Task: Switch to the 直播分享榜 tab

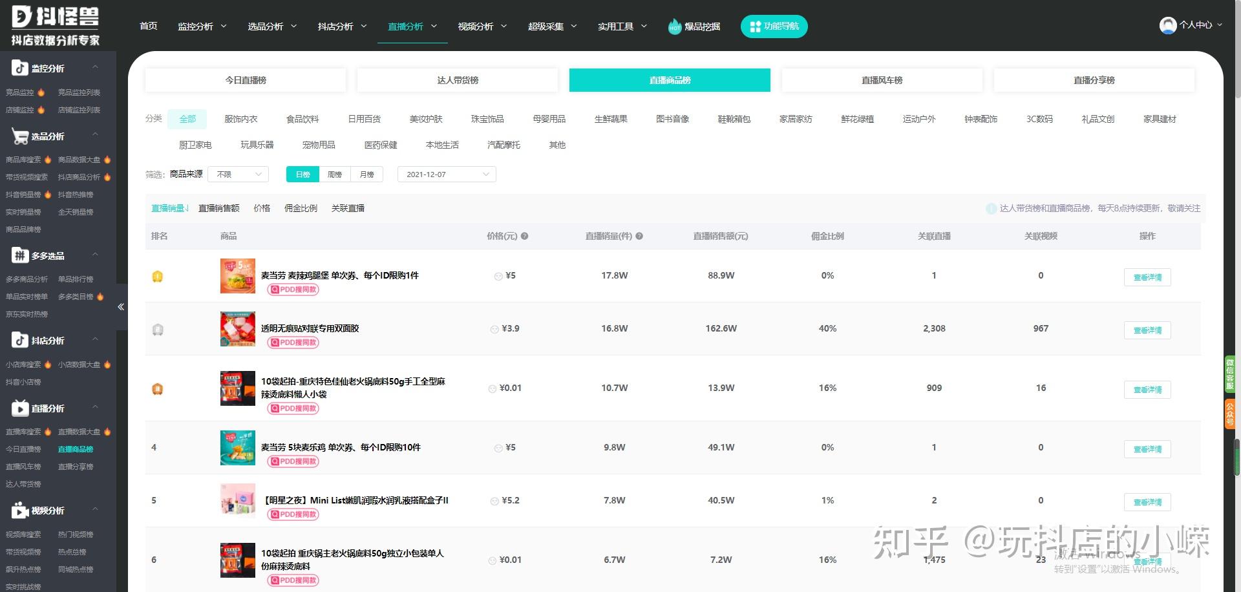Action: (1094, 80)
